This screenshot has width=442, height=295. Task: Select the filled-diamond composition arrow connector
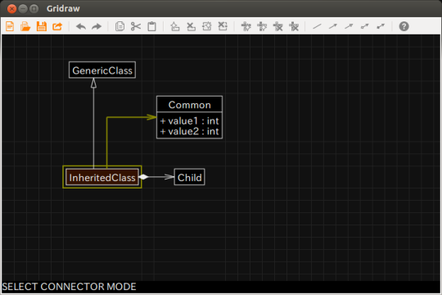(381, 26)
